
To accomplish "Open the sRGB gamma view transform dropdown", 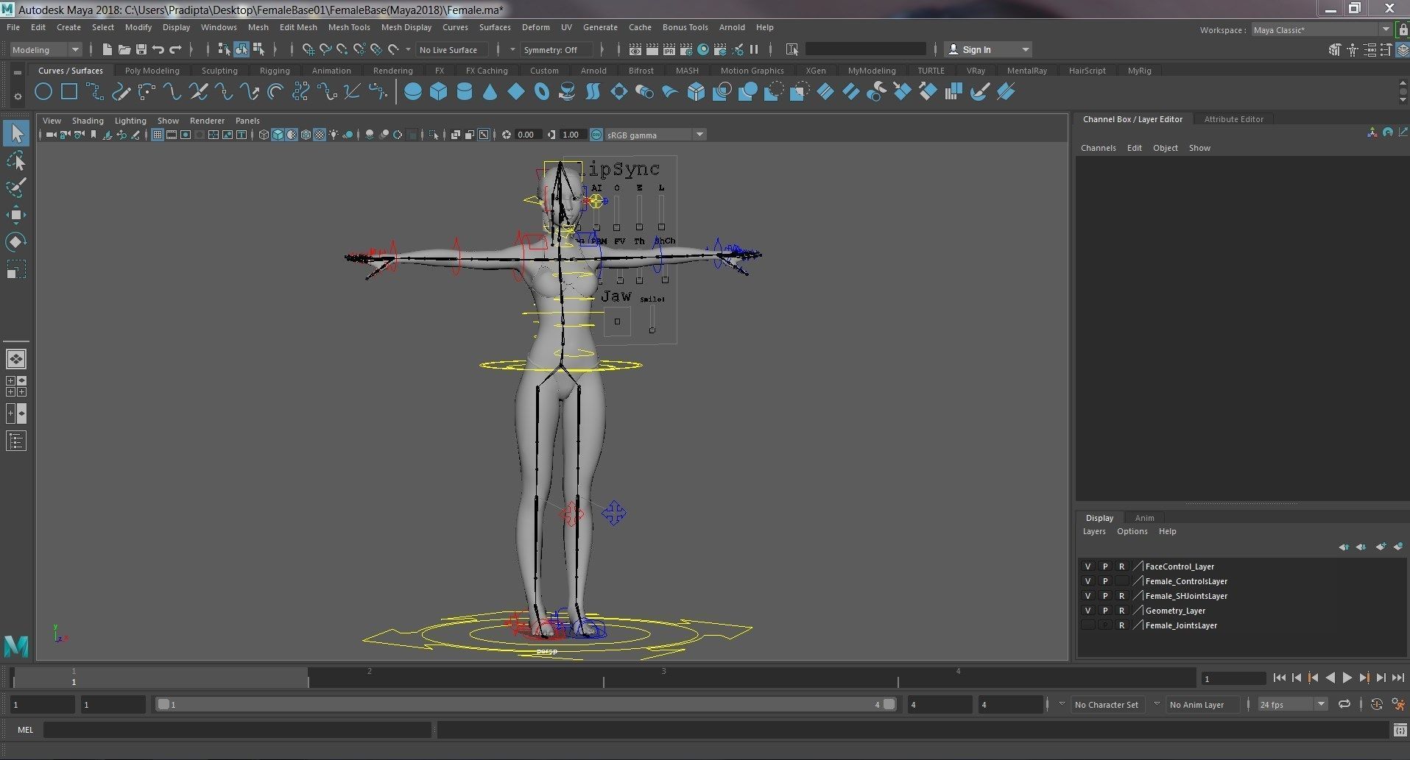I will coord(655,135).
